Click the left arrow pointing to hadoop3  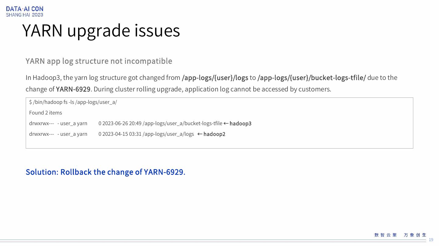pyautogui.click(x=226, y=123)
